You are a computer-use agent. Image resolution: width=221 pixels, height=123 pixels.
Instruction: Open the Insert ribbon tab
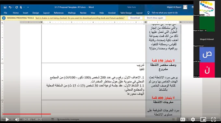click(25, 13)
